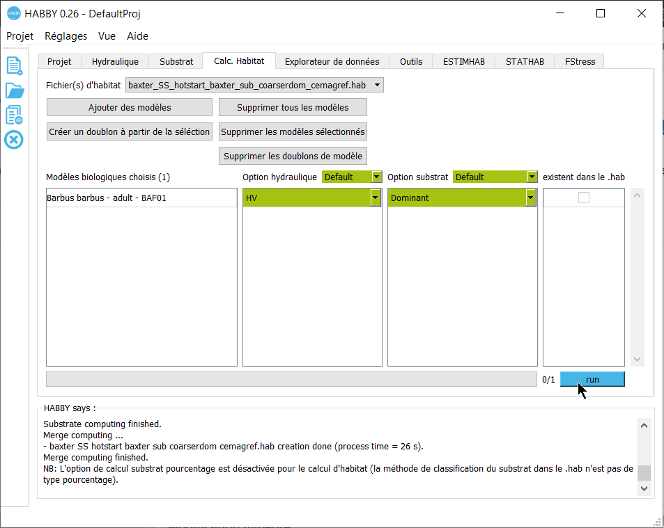This screenshot has height=528, width=664.
Task: Click the HABBY logo in title bar
Action: coord(14,14)
